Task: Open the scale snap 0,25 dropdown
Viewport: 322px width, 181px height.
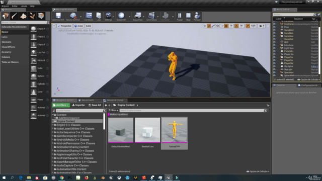Action: [253, 26]
